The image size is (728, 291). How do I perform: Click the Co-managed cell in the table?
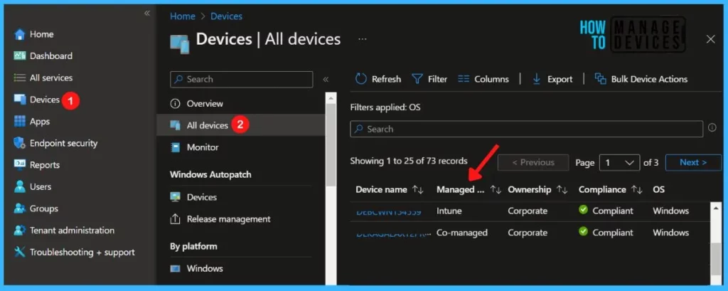click(462, 233)
